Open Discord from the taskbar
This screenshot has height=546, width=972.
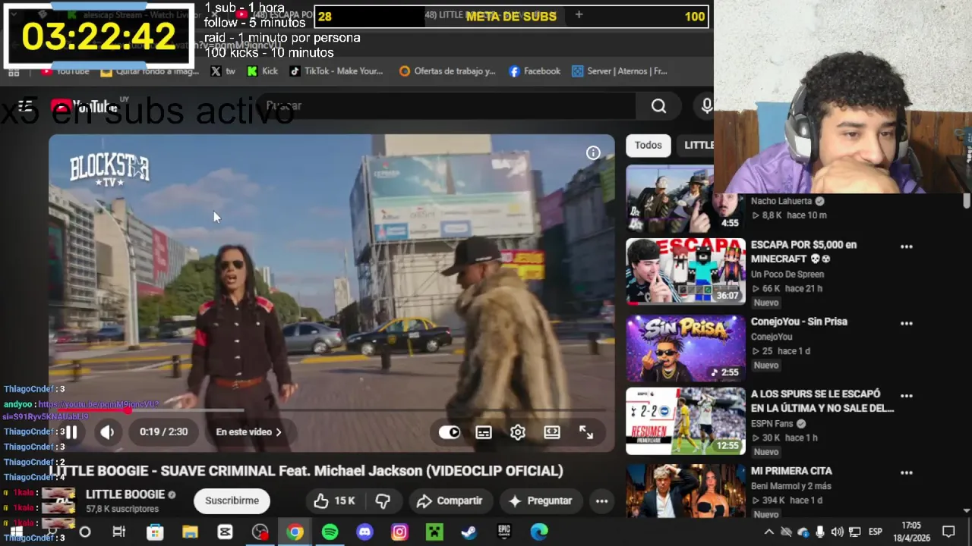point(364,532)
